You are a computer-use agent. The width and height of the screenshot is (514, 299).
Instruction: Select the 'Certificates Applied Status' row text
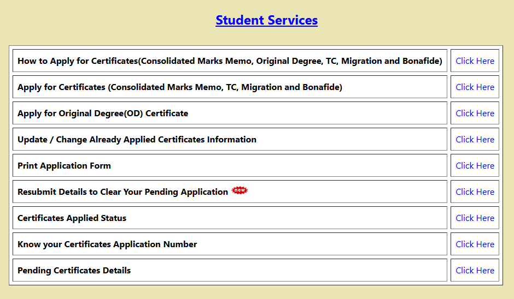click(72, 218)
